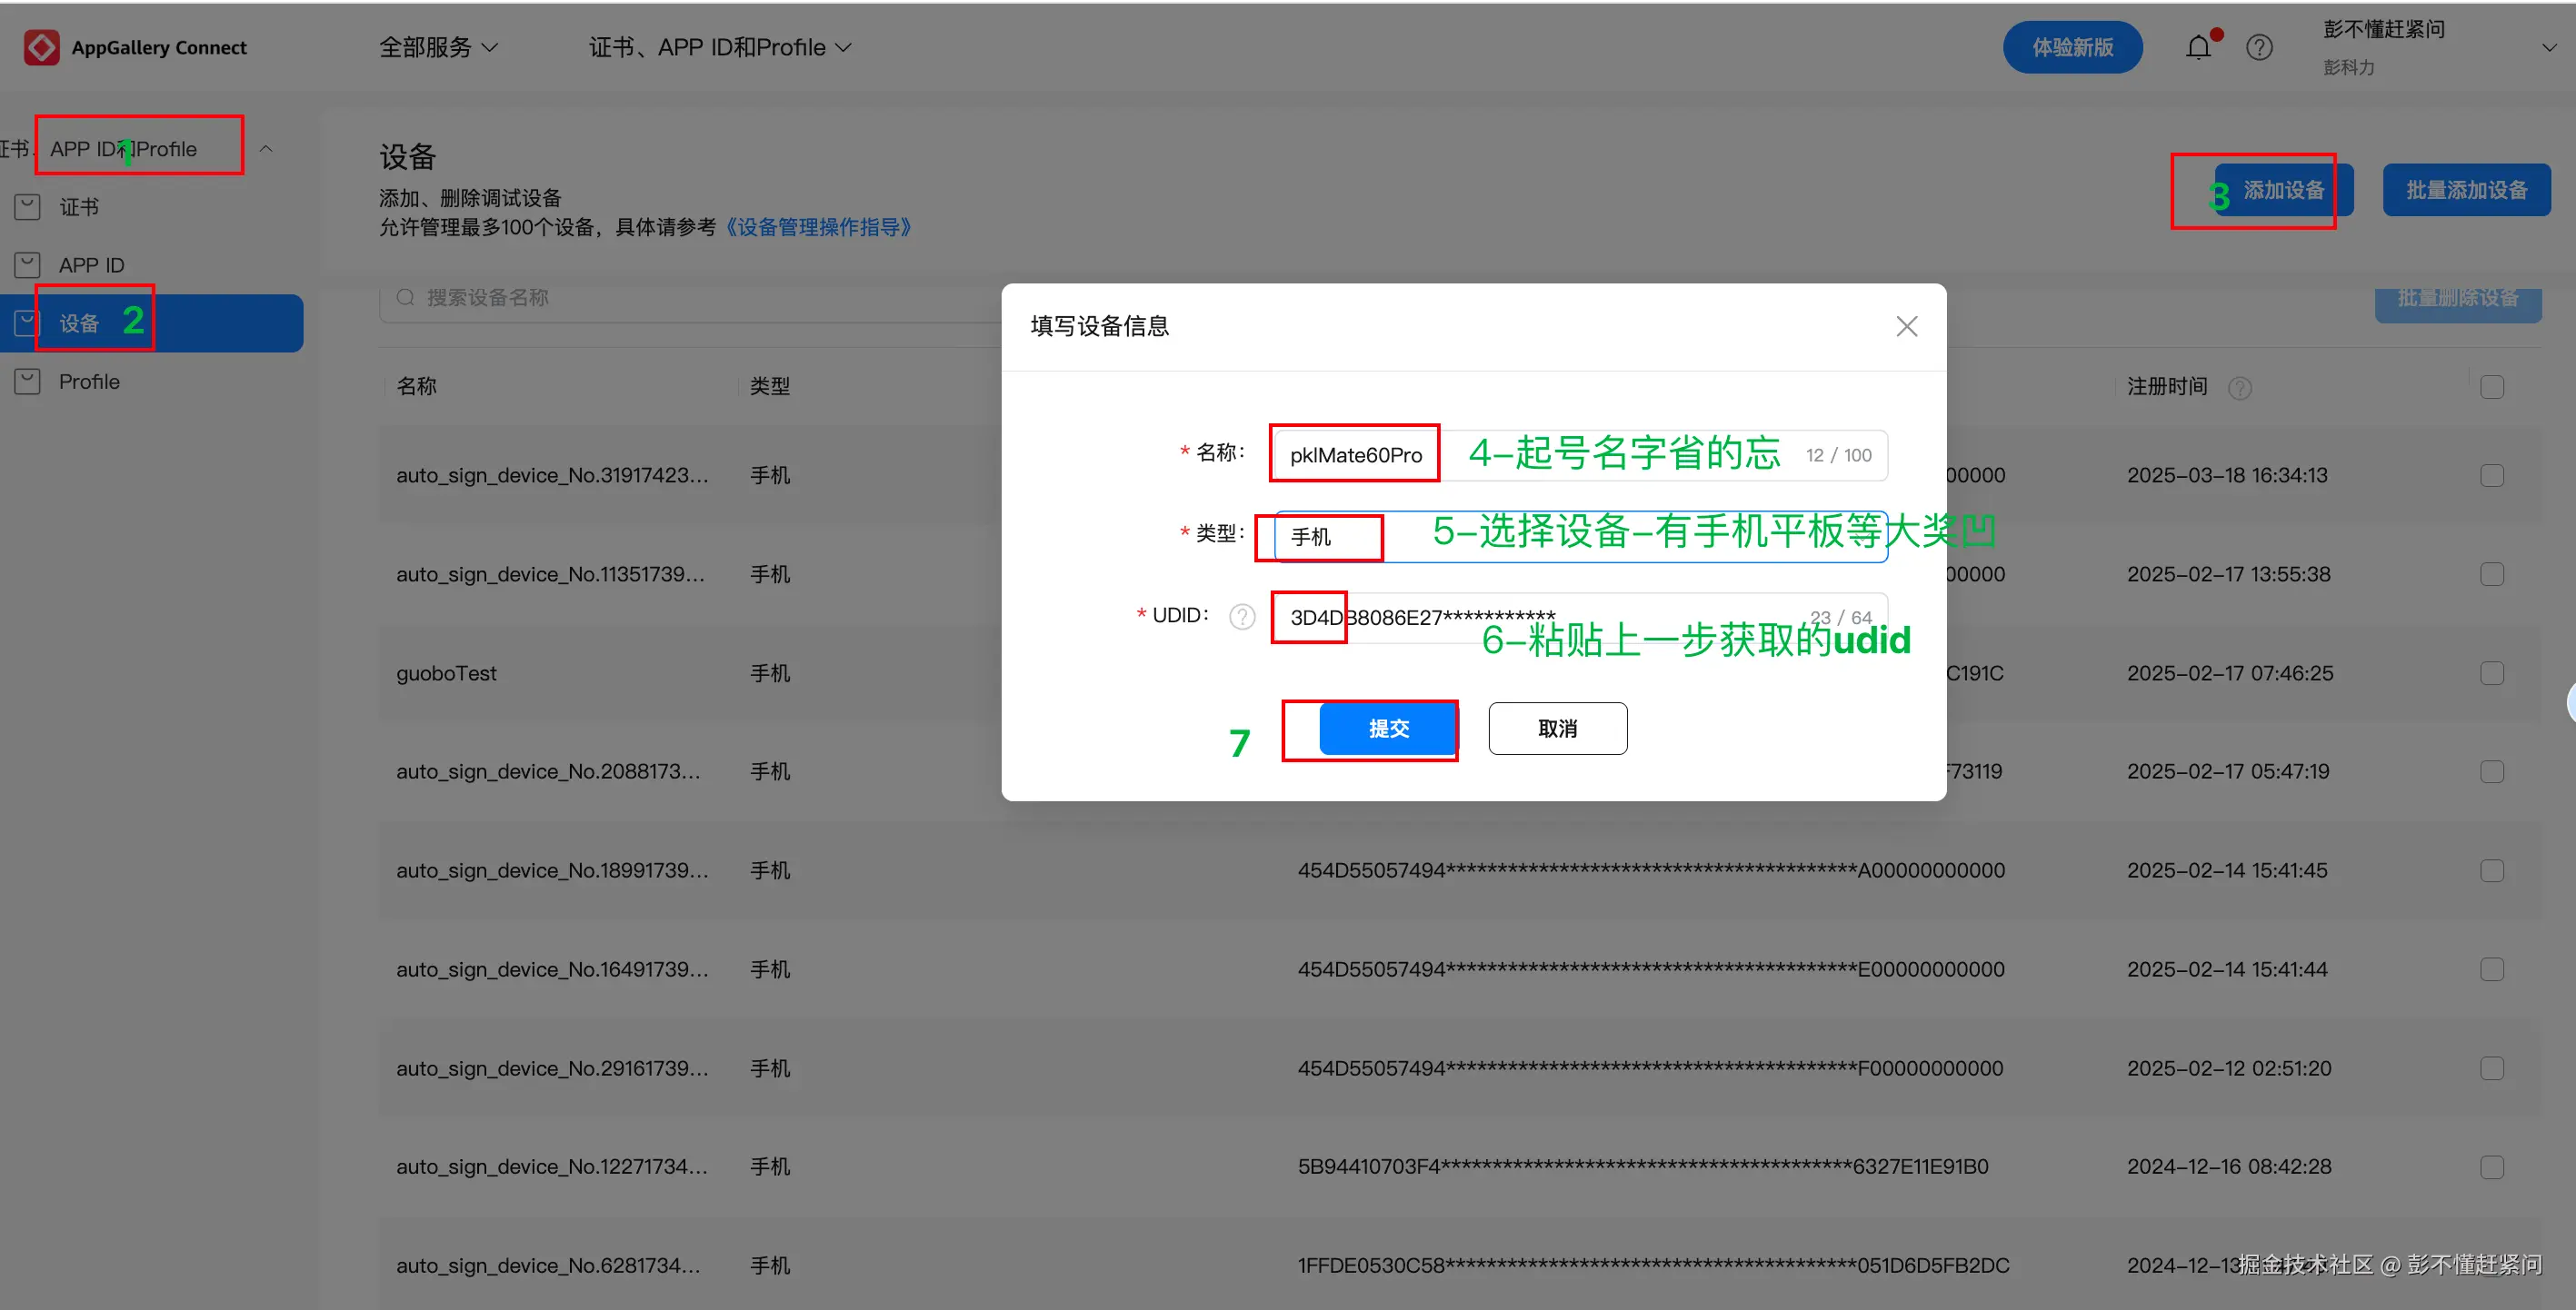Click the AppGallery Connect logo icon
This screenshot has height=1310, width=2576.
pyautogui.click(x=41, y=47)
